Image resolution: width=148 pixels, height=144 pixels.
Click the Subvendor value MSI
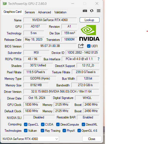point(36,53)
